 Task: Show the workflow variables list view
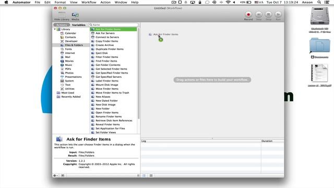click(x=151, y=175)
